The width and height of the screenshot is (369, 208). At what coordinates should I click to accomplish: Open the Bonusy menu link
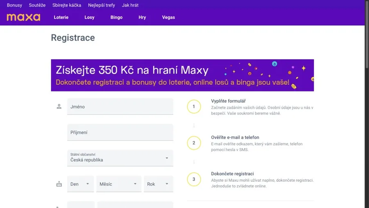14,5
